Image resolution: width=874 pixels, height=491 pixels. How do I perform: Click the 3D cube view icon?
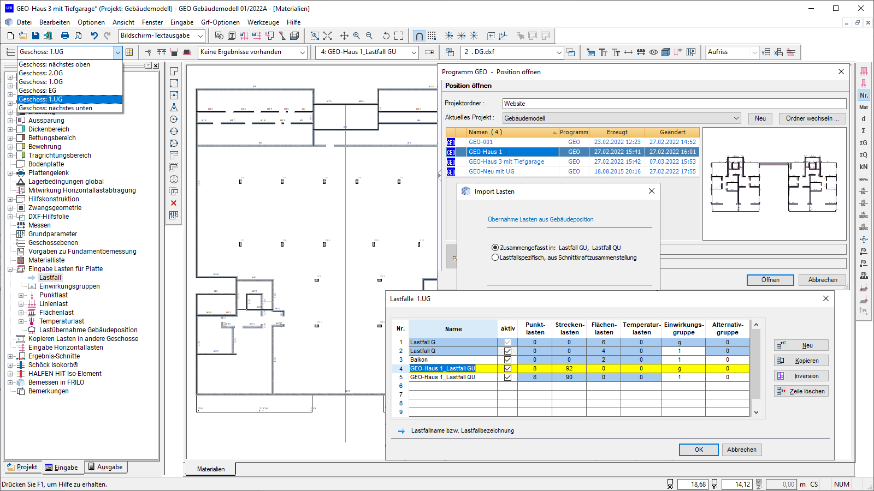pos(666,52)
